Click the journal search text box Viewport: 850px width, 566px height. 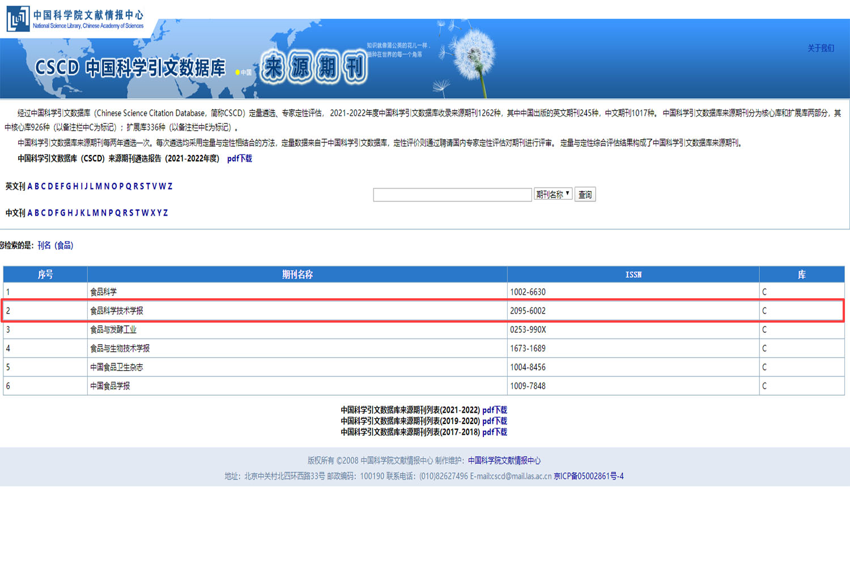pos(452,195)
